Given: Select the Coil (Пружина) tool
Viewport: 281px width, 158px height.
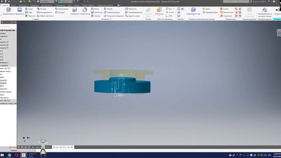Looking at the screenshot, I should (30, 16).
